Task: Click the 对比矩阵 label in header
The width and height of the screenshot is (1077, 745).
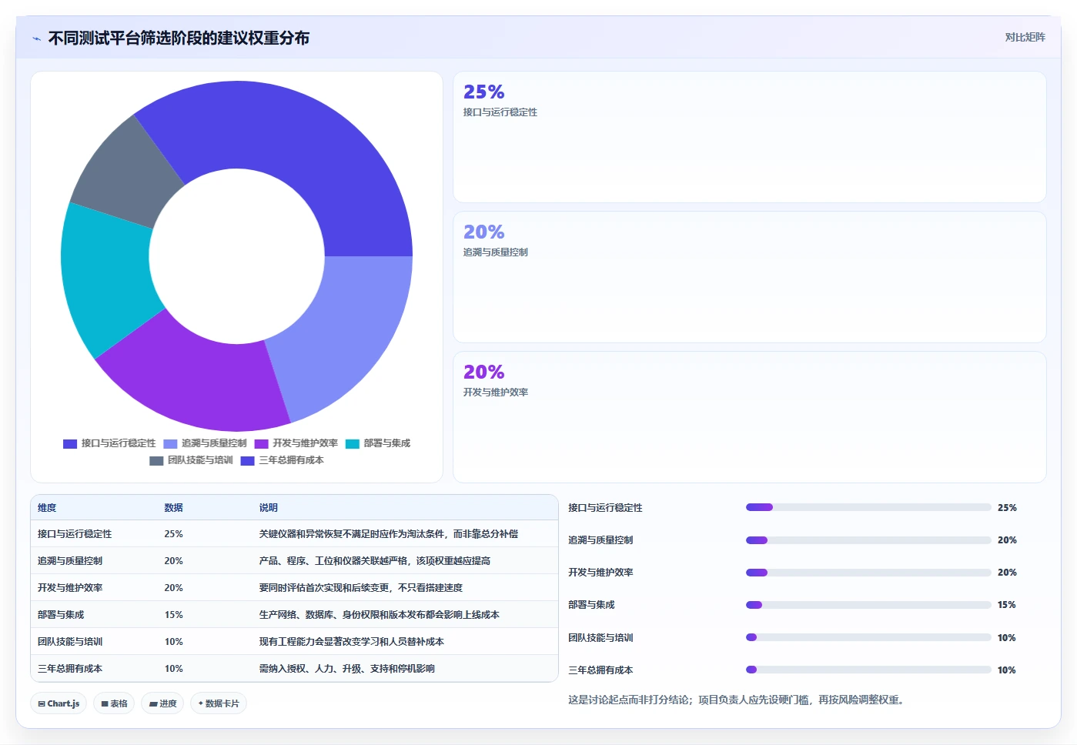Action: pyautogui.click(x=1025, y=37)
